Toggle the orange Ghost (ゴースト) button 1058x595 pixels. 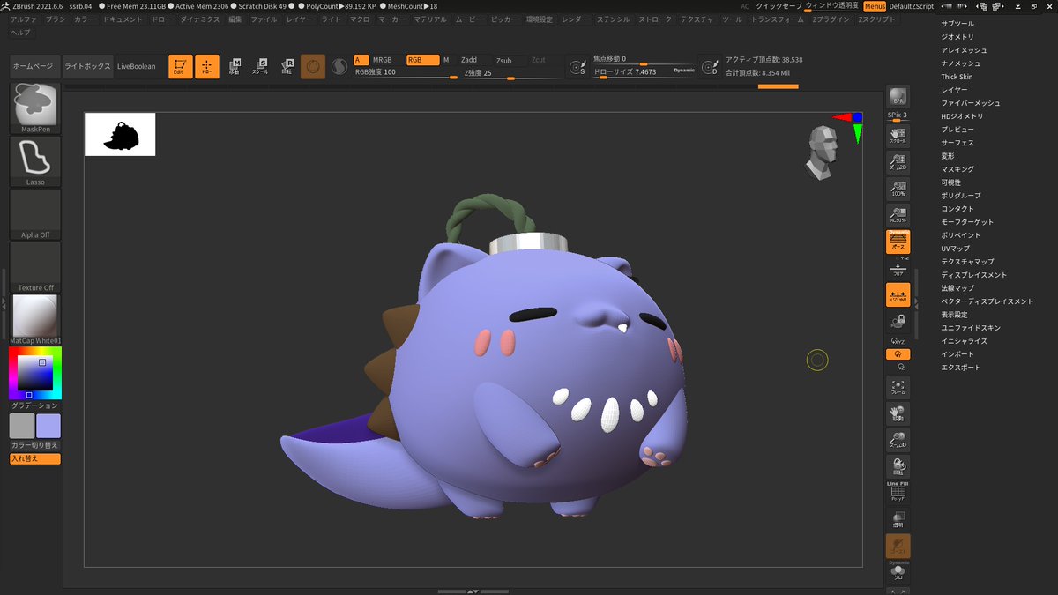tap(898, 546)
